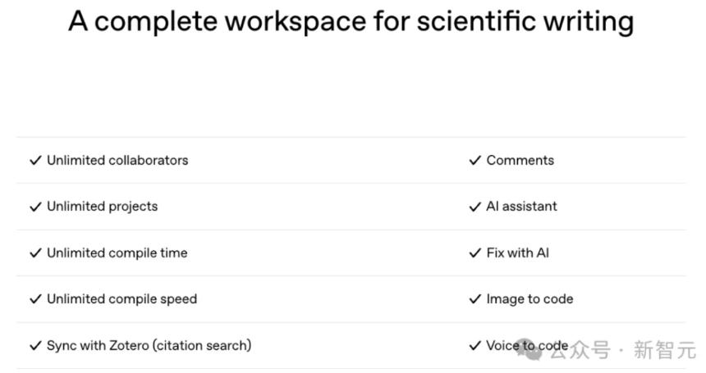Click checkmark icon beside Unlimited compile time
706x373 pixels.
(35, 253)
